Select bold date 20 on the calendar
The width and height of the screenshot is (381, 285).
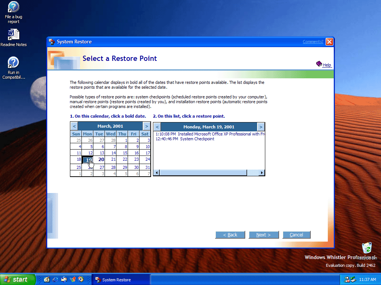[99, 160]
